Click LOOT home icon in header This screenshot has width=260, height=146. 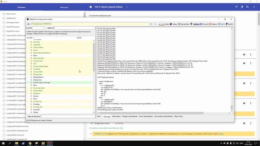(91, 7)
